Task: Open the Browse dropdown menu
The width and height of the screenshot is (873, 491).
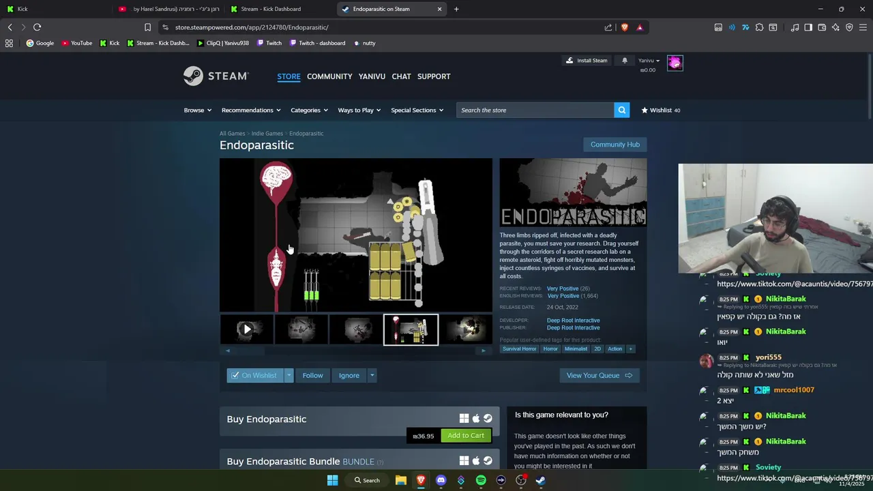Action: pos(197,110)
